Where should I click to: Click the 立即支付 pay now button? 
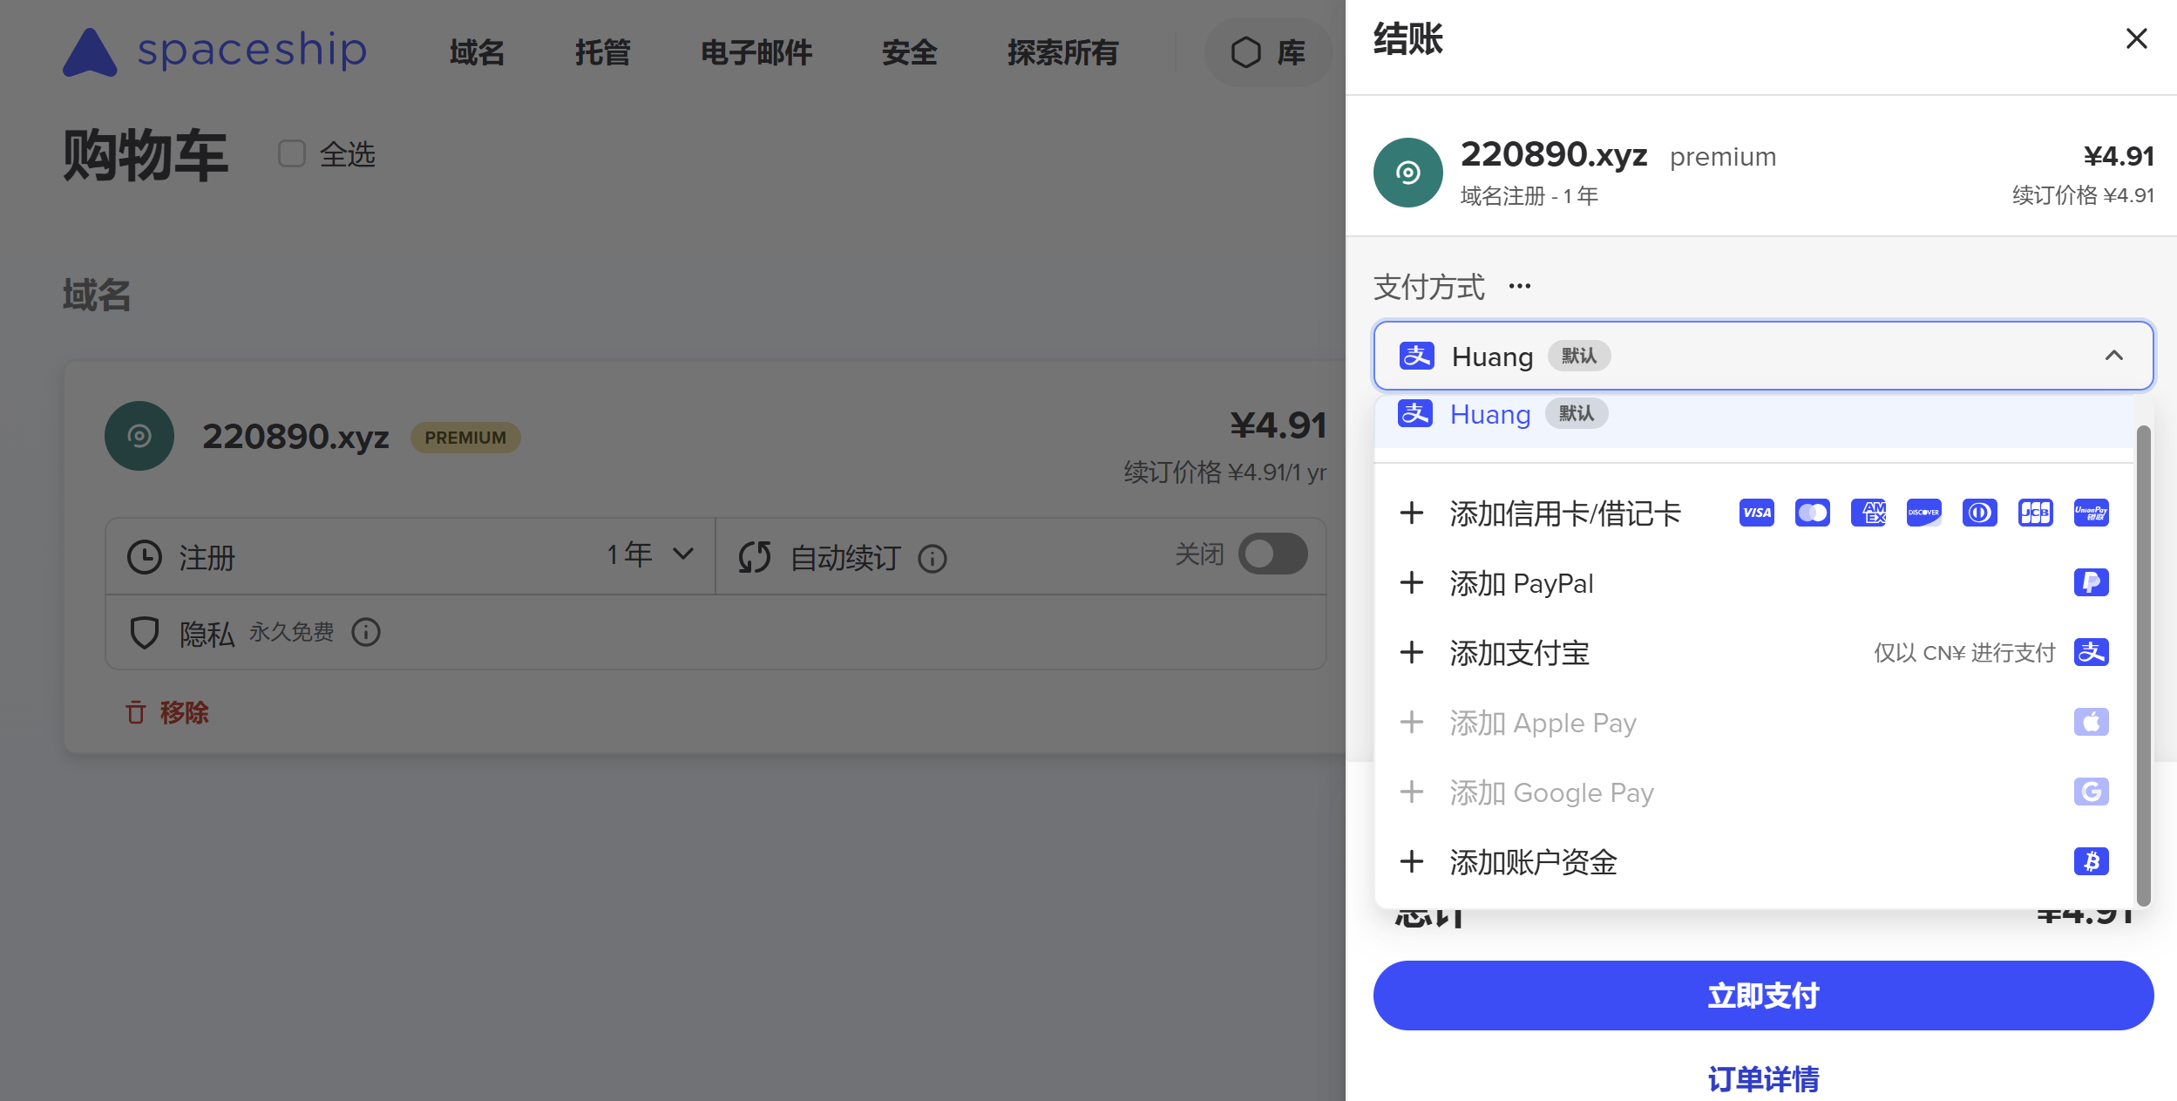tap(1764, 996)
